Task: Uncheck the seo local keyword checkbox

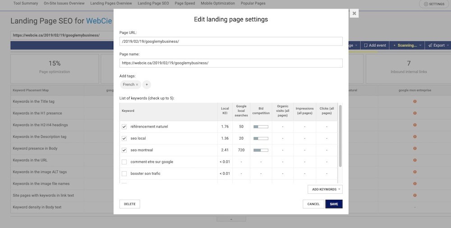Action: (x=124, y=138)
